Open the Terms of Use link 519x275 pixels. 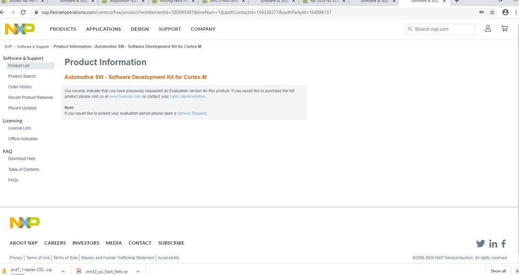(x=38, y=258)
